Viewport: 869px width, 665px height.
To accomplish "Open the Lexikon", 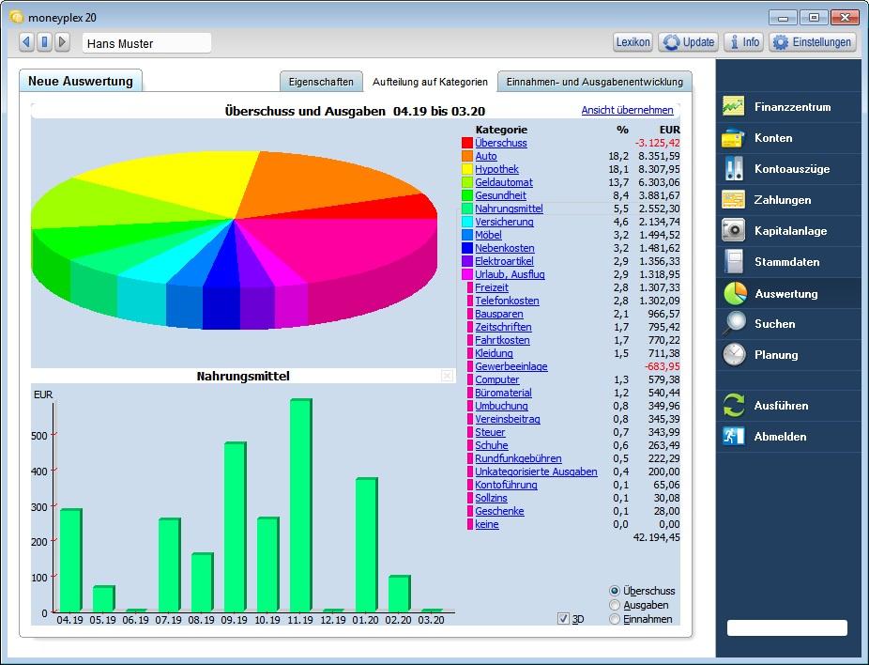I will tap(633, 42).
